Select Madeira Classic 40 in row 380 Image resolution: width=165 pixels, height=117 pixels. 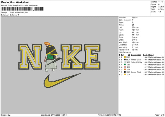(156, 65)
